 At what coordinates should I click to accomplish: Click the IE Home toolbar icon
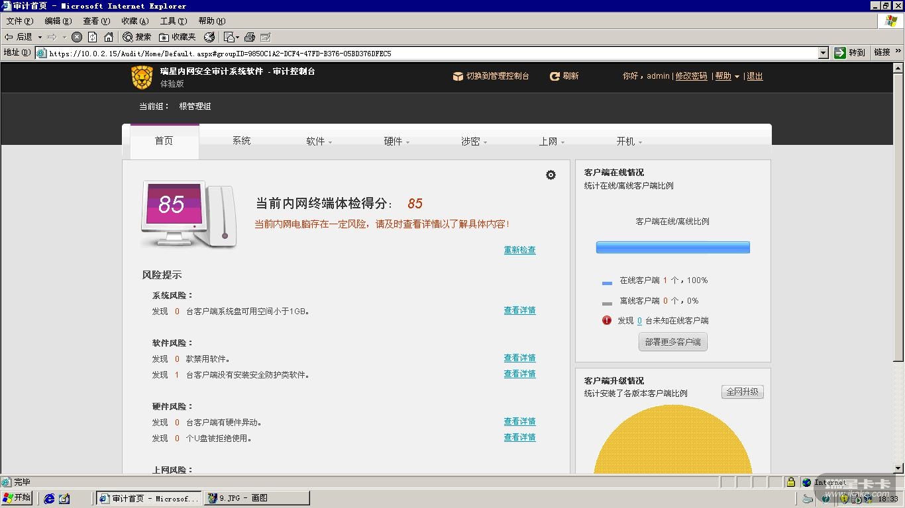[109, 37]
